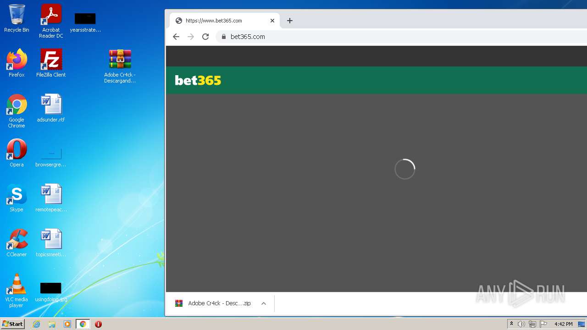This screenshot has width=587, height=330.
Task: Select the https://www.bet365.com tab
Action: tap(225, 21)
